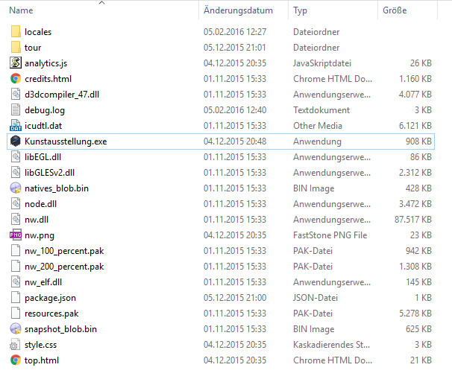The width and height of the screenshot is (452, 385).
Task: Select the top.html Chrome icon
Action: tap(16, 360)
